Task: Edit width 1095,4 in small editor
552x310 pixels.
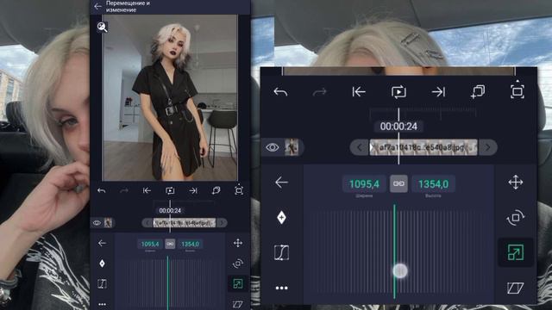Action: tap(150, 244)
